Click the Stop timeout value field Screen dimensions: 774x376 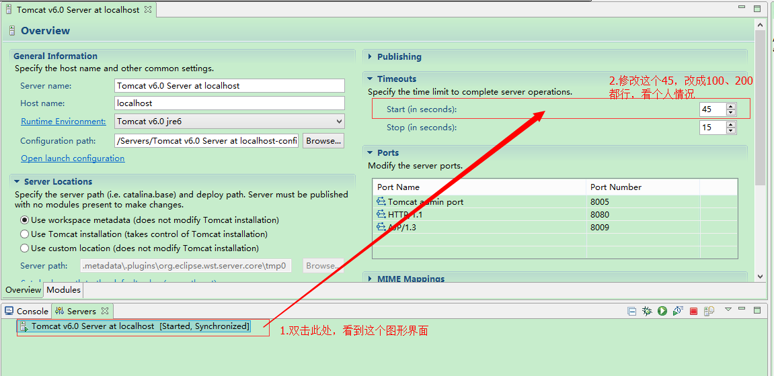pyautogui.click(x=713, y=128)
